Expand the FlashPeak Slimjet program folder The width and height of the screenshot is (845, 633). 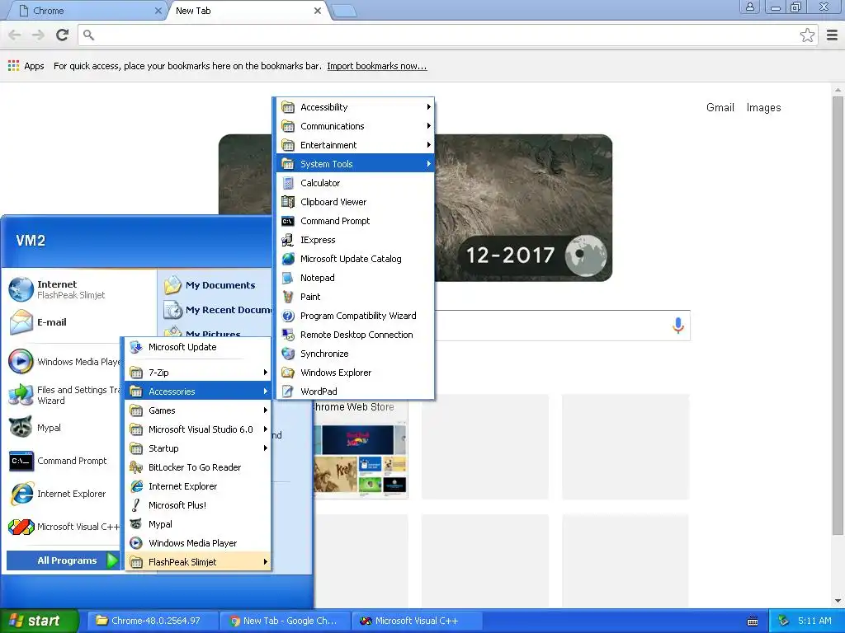(x=198, y=562)
